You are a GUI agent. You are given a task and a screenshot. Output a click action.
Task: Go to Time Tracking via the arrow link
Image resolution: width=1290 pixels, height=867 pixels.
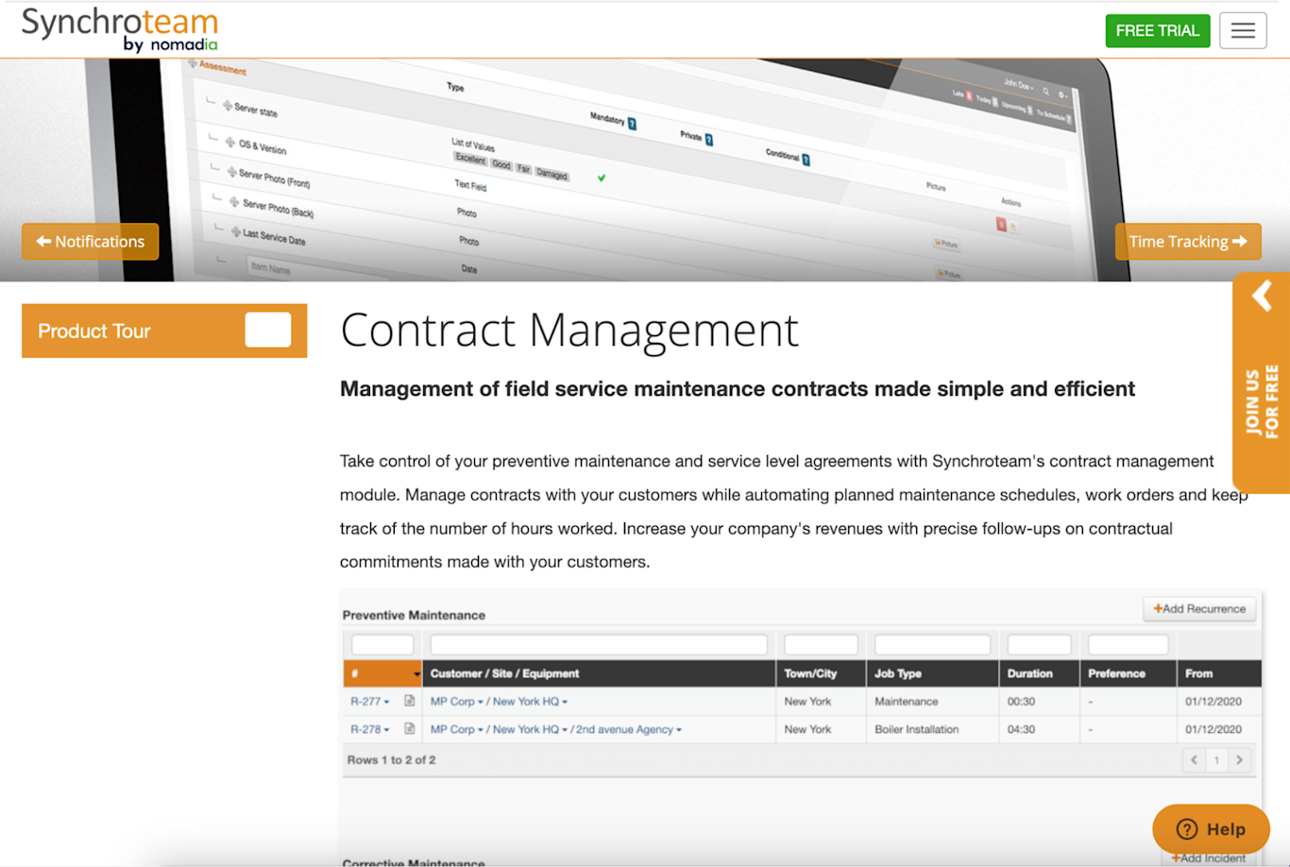(x=1188, y=242)
